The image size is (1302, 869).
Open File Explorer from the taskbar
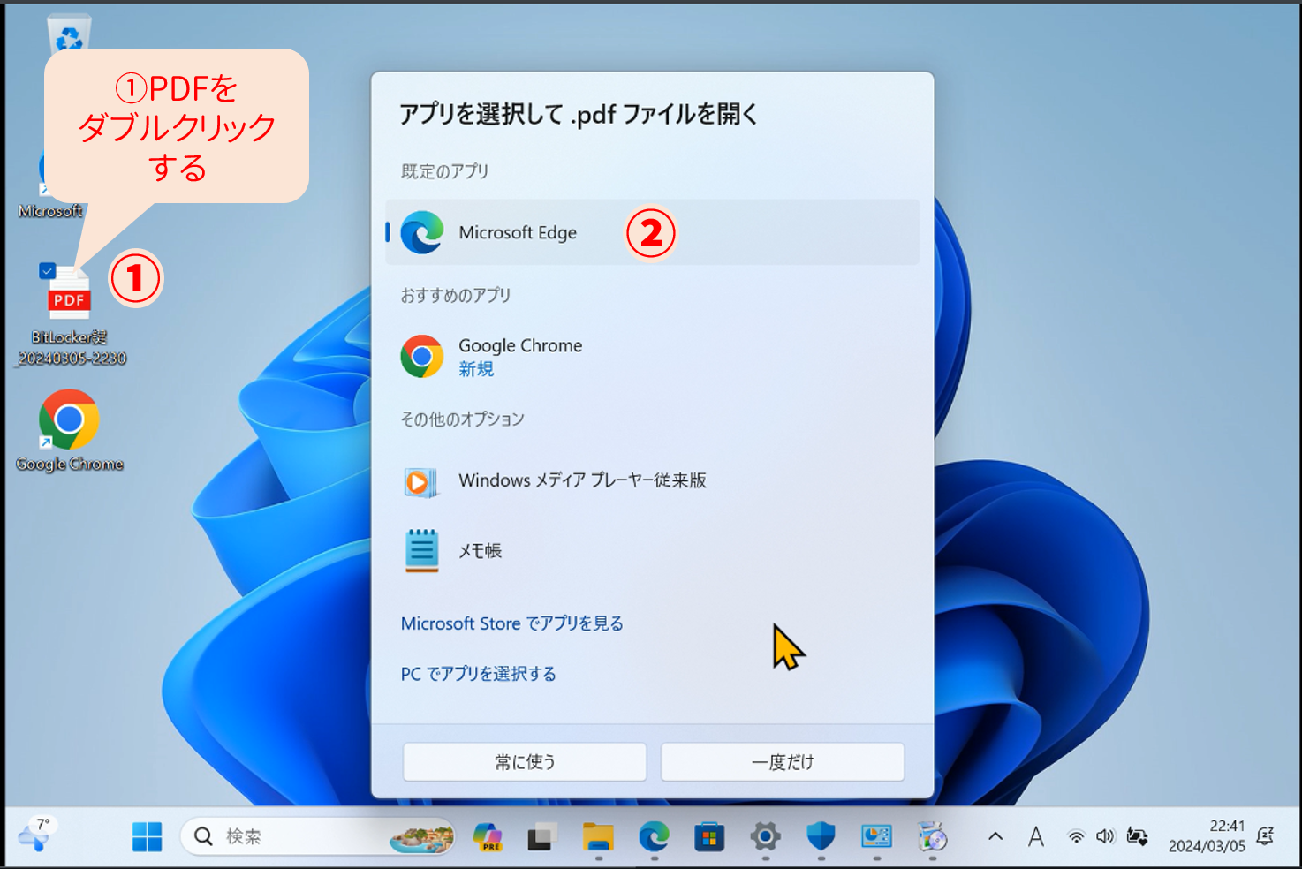tap(599, 836)
